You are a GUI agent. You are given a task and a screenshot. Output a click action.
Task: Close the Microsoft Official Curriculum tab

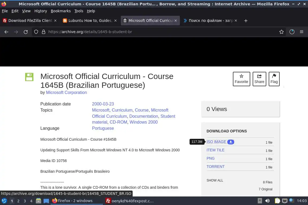coord(176,21)
